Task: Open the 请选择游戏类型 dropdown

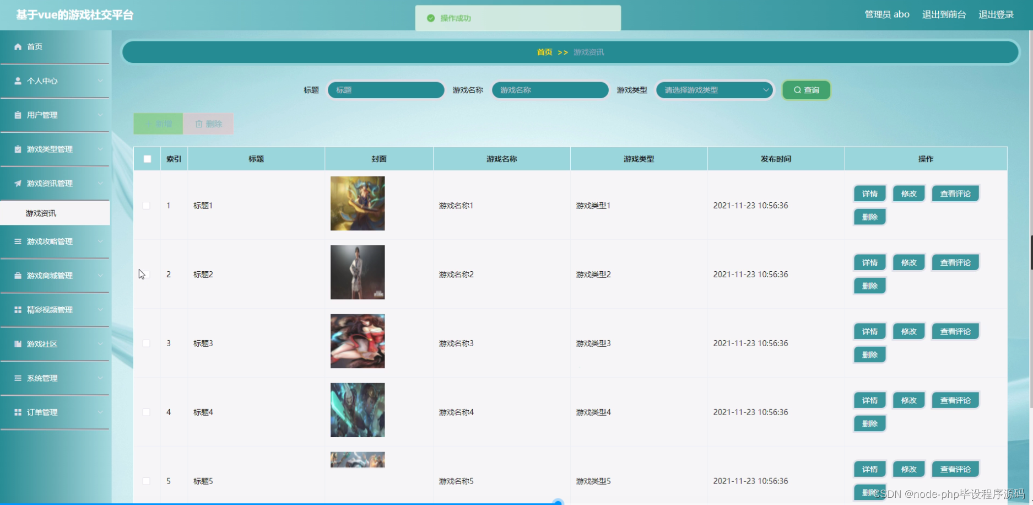Action: pos(713,90)
